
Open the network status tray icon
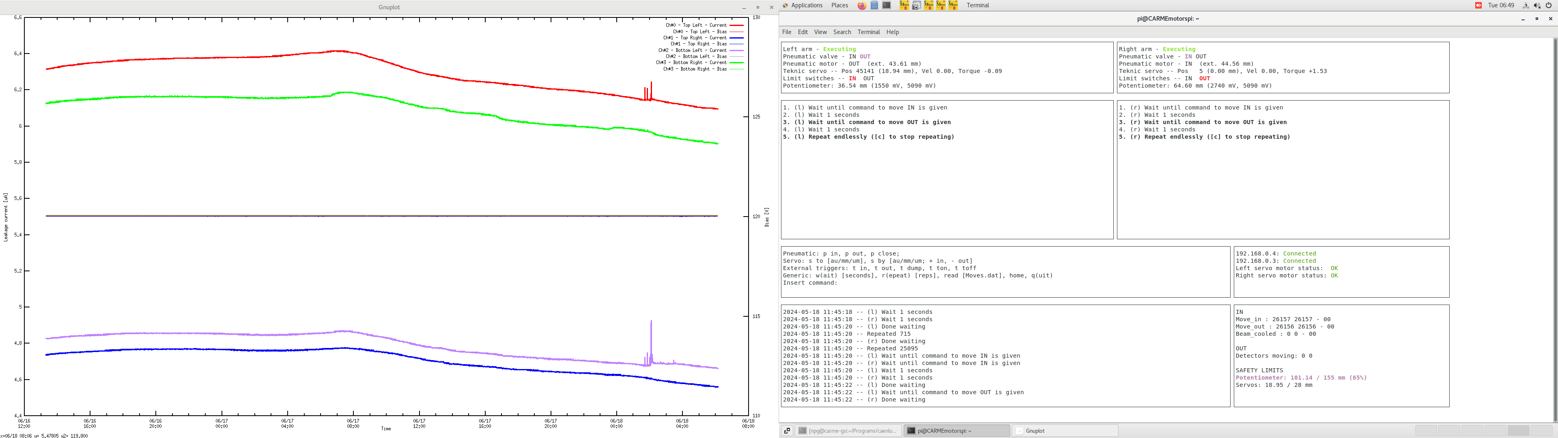(1526, 5)
